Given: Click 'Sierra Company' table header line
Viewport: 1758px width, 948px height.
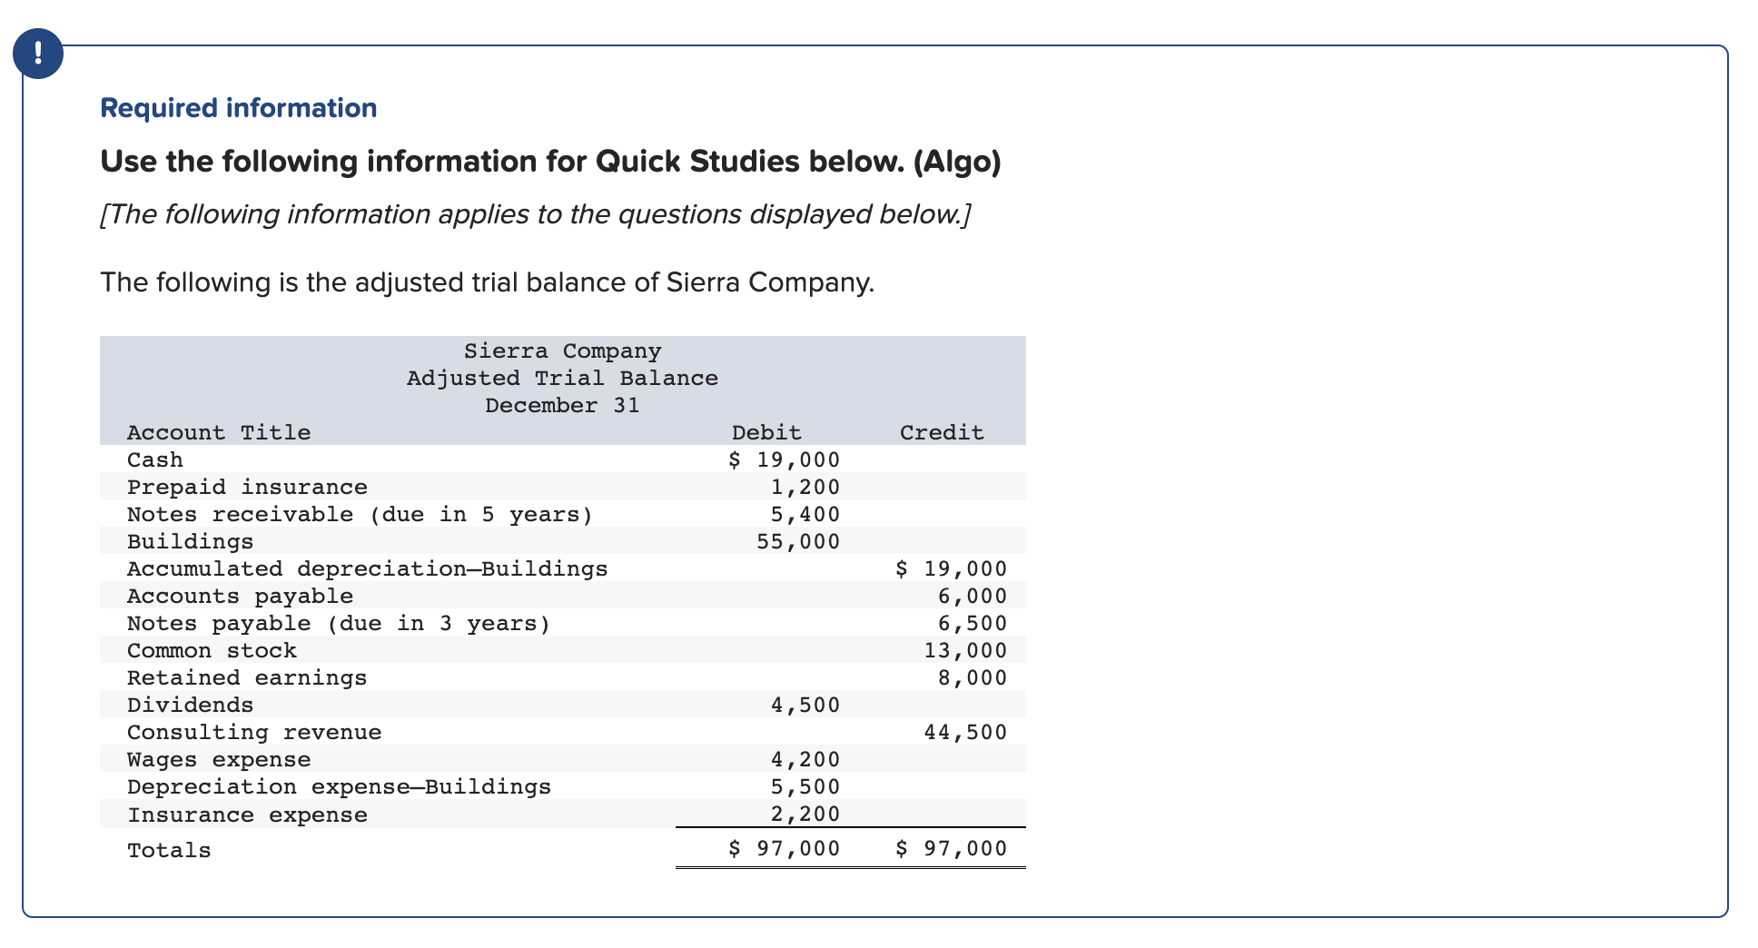Looking at the screenshot, I should [x=563, y=351].
